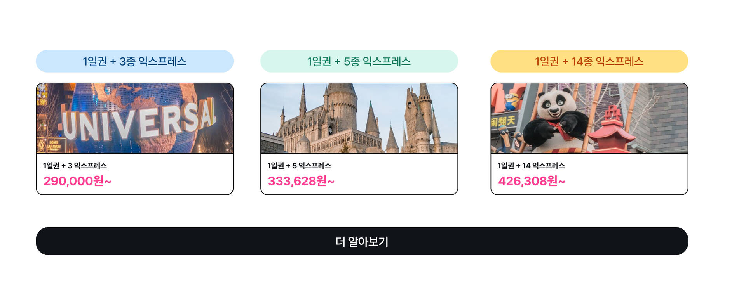Open the Hogwarts castle photo

[x=359, y=118]
